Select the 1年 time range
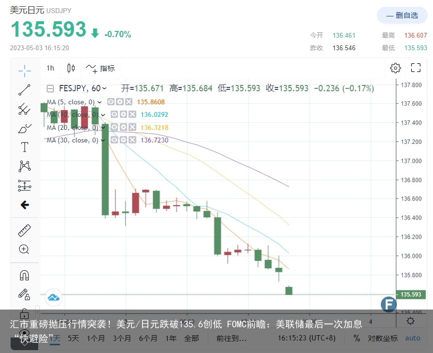Image resolution: width=433 pixels, height=353 pixels. [x=171, y=338]
